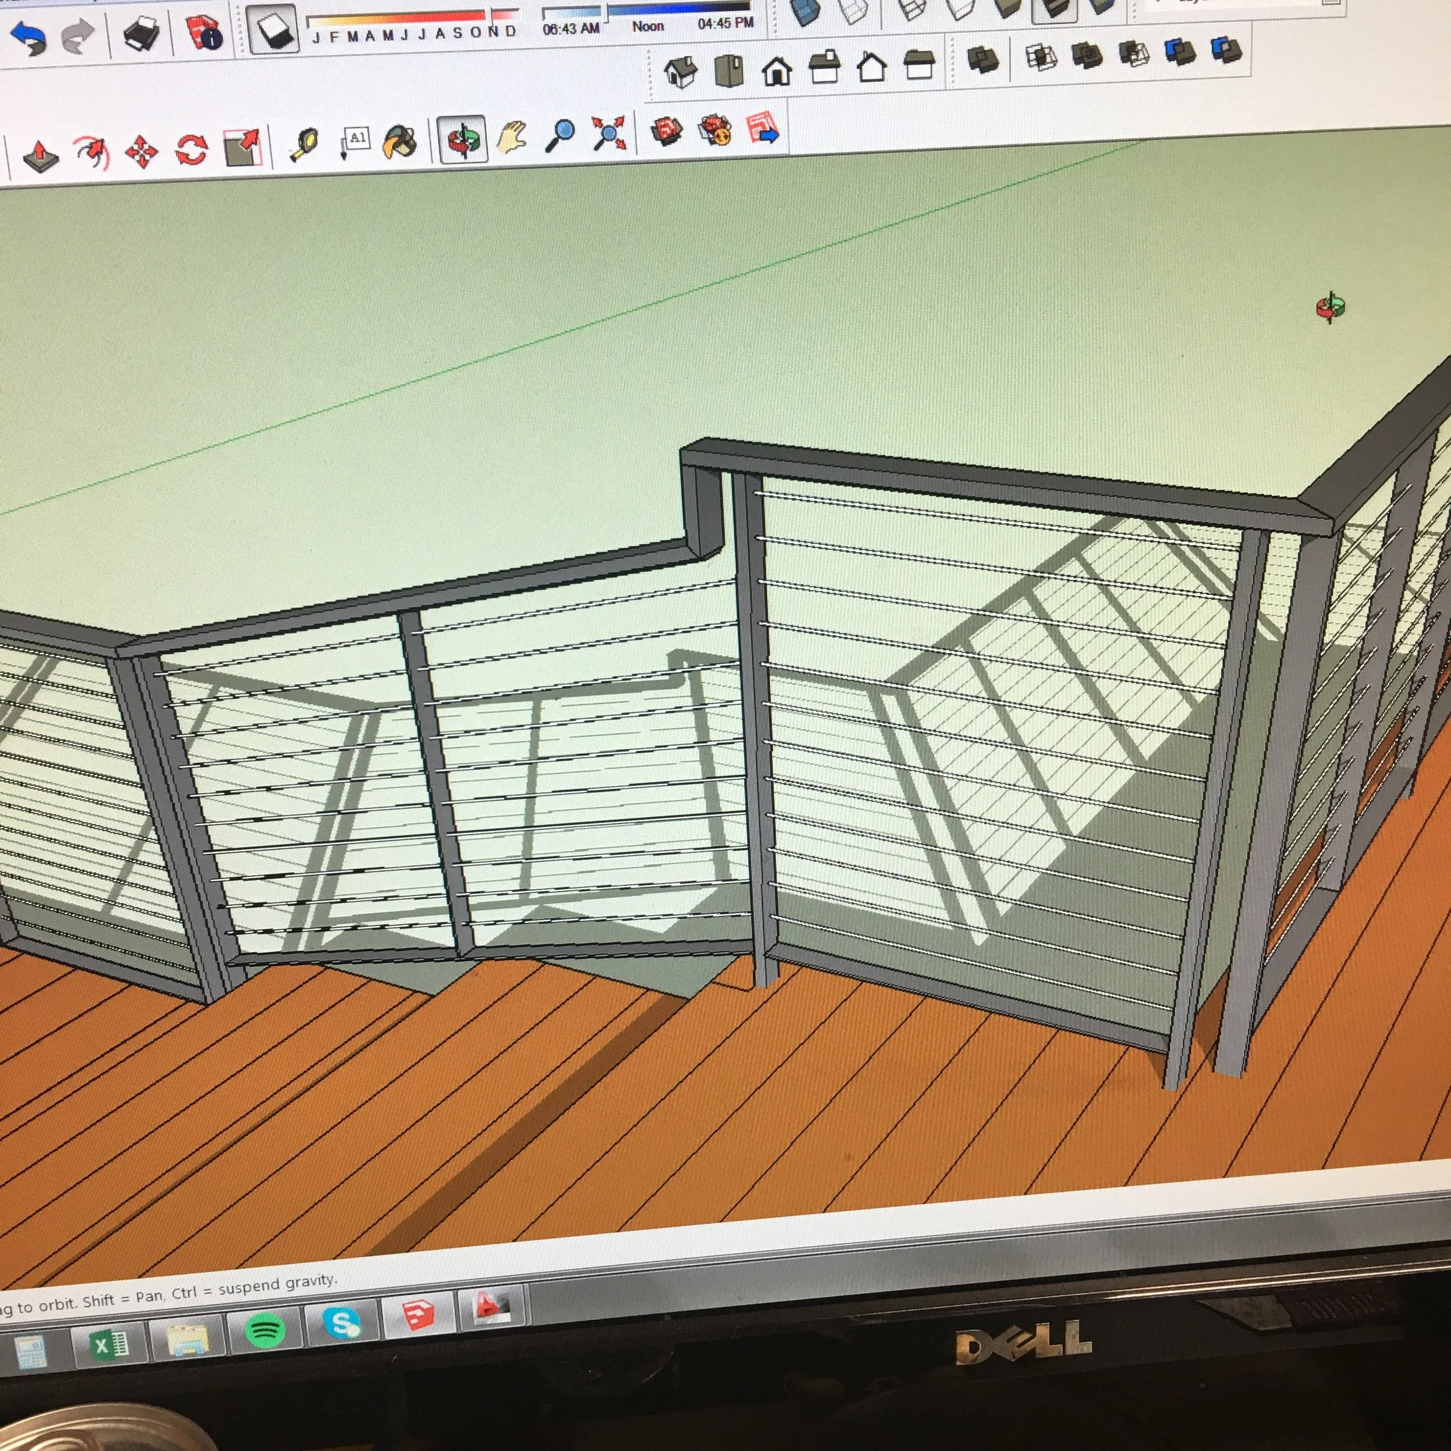Click the Outer Shell solid tool

(983, 59)
